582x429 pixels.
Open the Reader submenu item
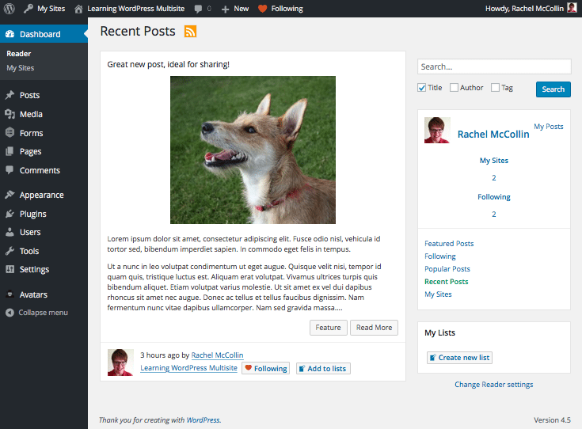(18, 54)
